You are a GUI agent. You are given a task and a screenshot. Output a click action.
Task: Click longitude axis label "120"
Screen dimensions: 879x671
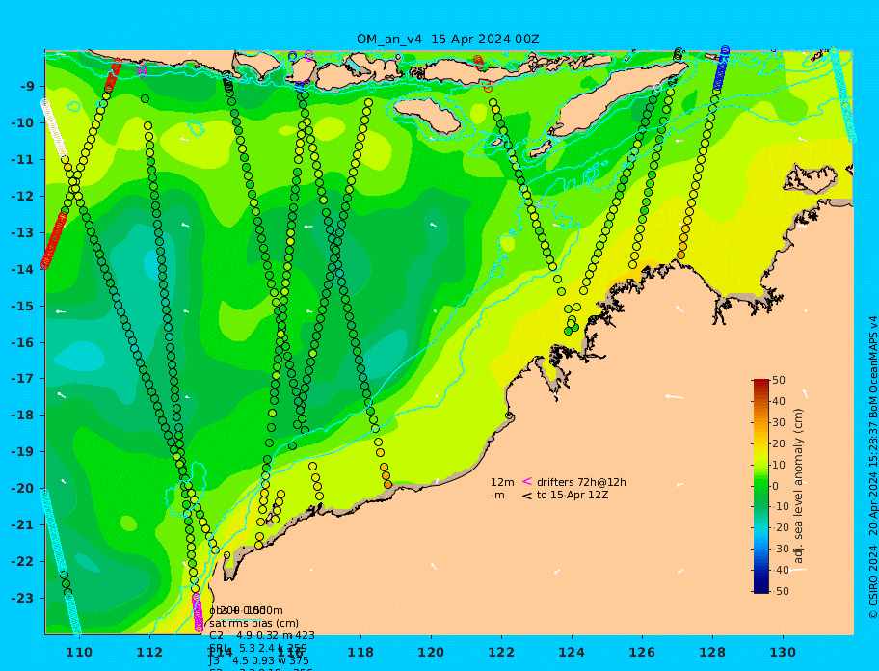[431, 652]
